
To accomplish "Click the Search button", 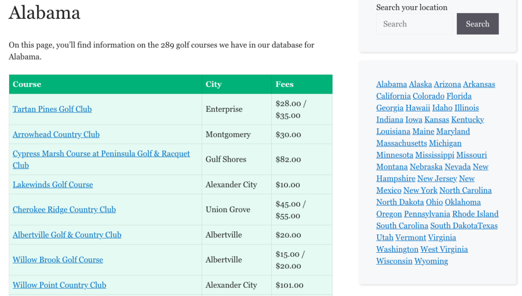I will 477,24.
